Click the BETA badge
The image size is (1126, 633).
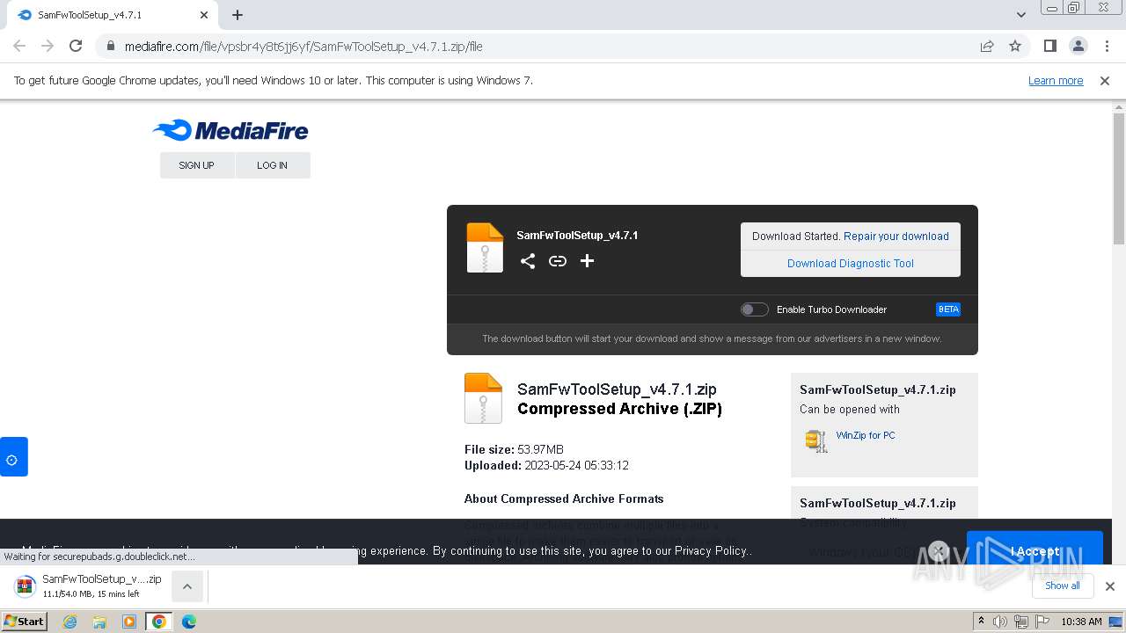point(948,309)
